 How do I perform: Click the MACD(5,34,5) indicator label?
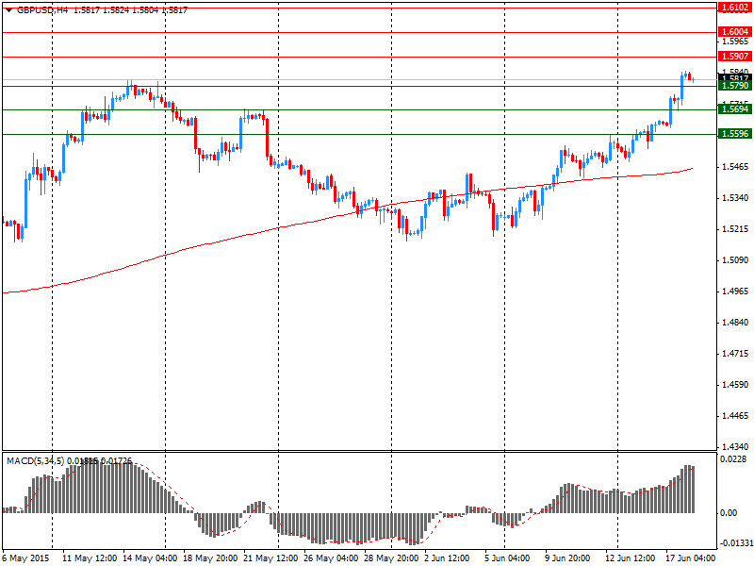[x=35, y=461]
